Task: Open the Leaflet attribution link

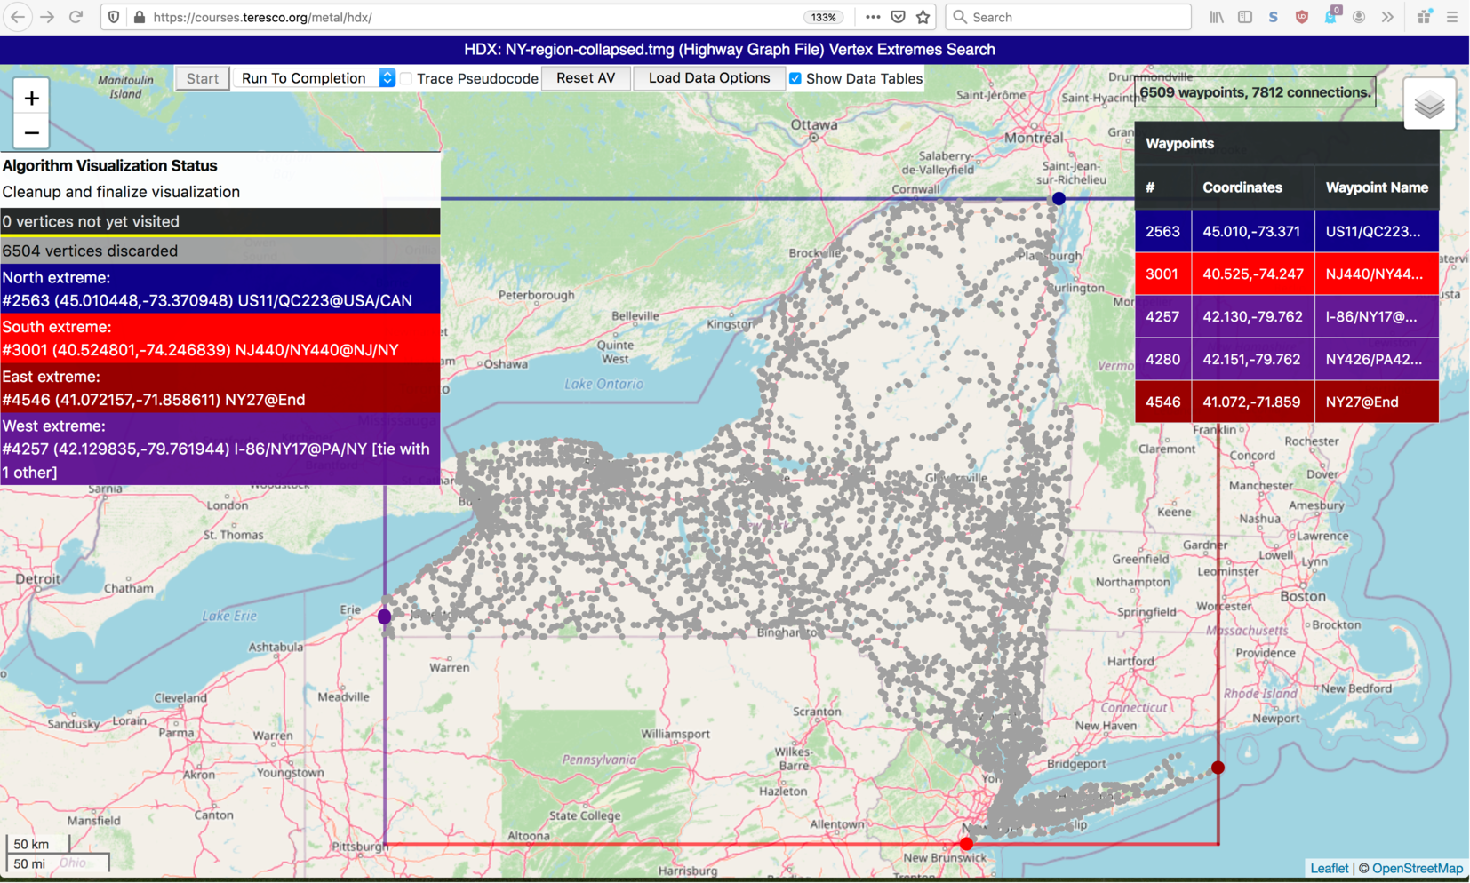Action: coord(1329,869)
